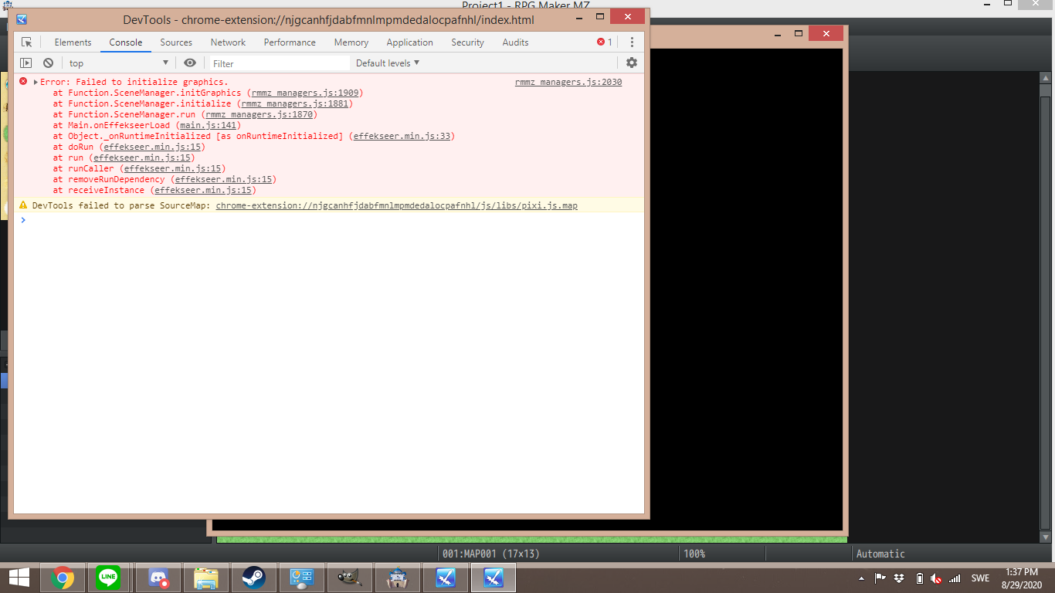Screen dimensions: 1055x593
Task: Open the Control Panel taskbar icon
Action: coord(301,578)
